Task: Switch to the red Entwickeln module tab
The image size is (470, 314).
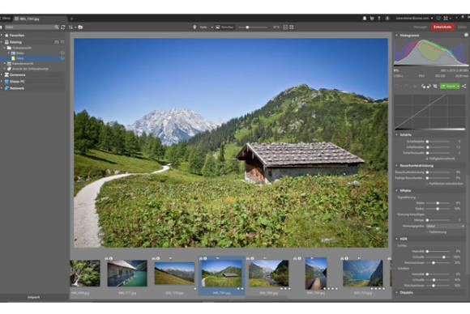Action: click(442, 27)
